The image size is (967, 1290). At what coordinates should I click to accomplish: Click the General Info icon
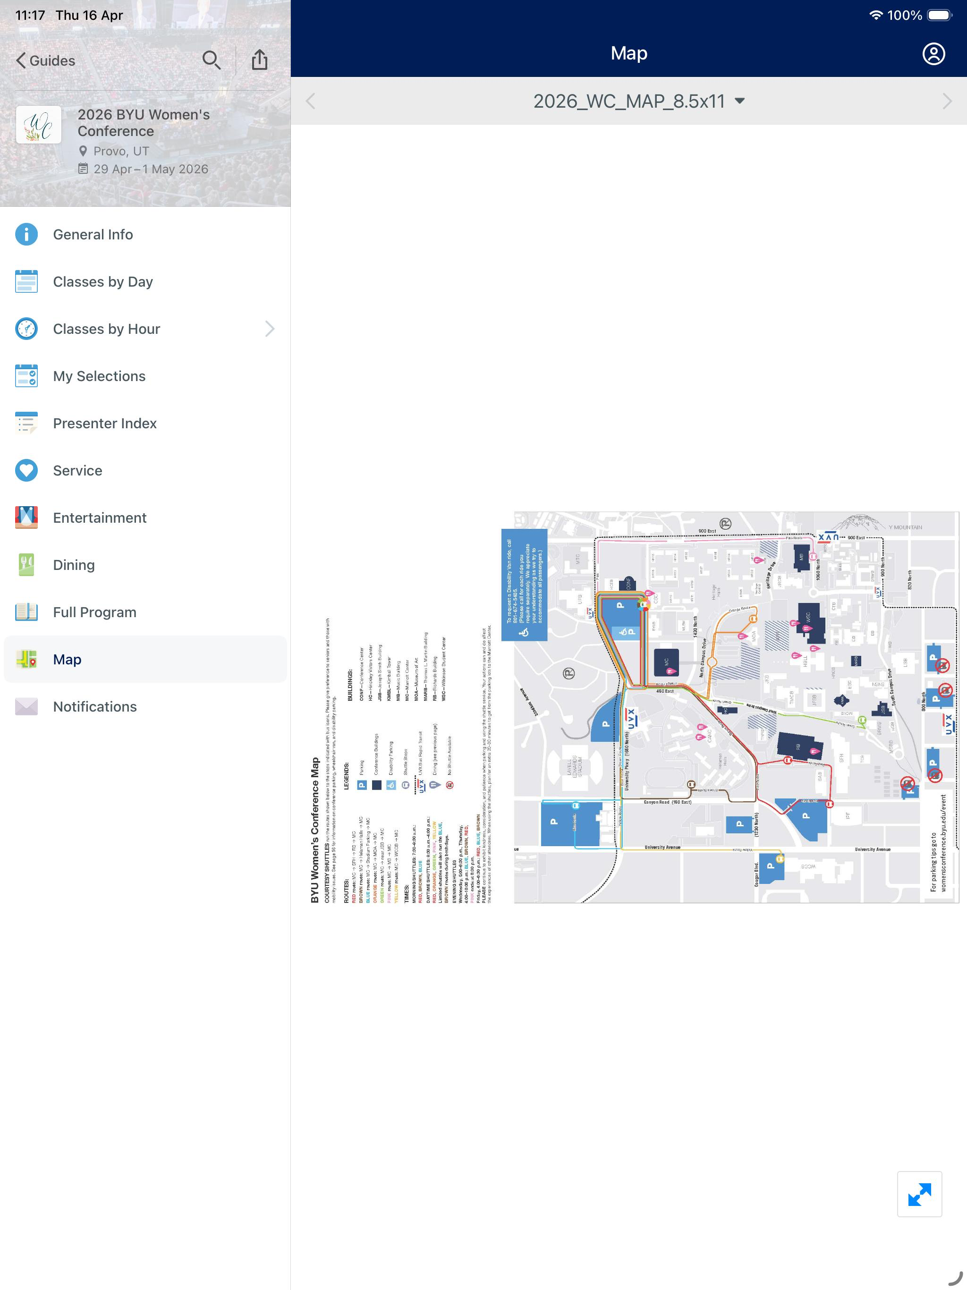click(26, 235)
